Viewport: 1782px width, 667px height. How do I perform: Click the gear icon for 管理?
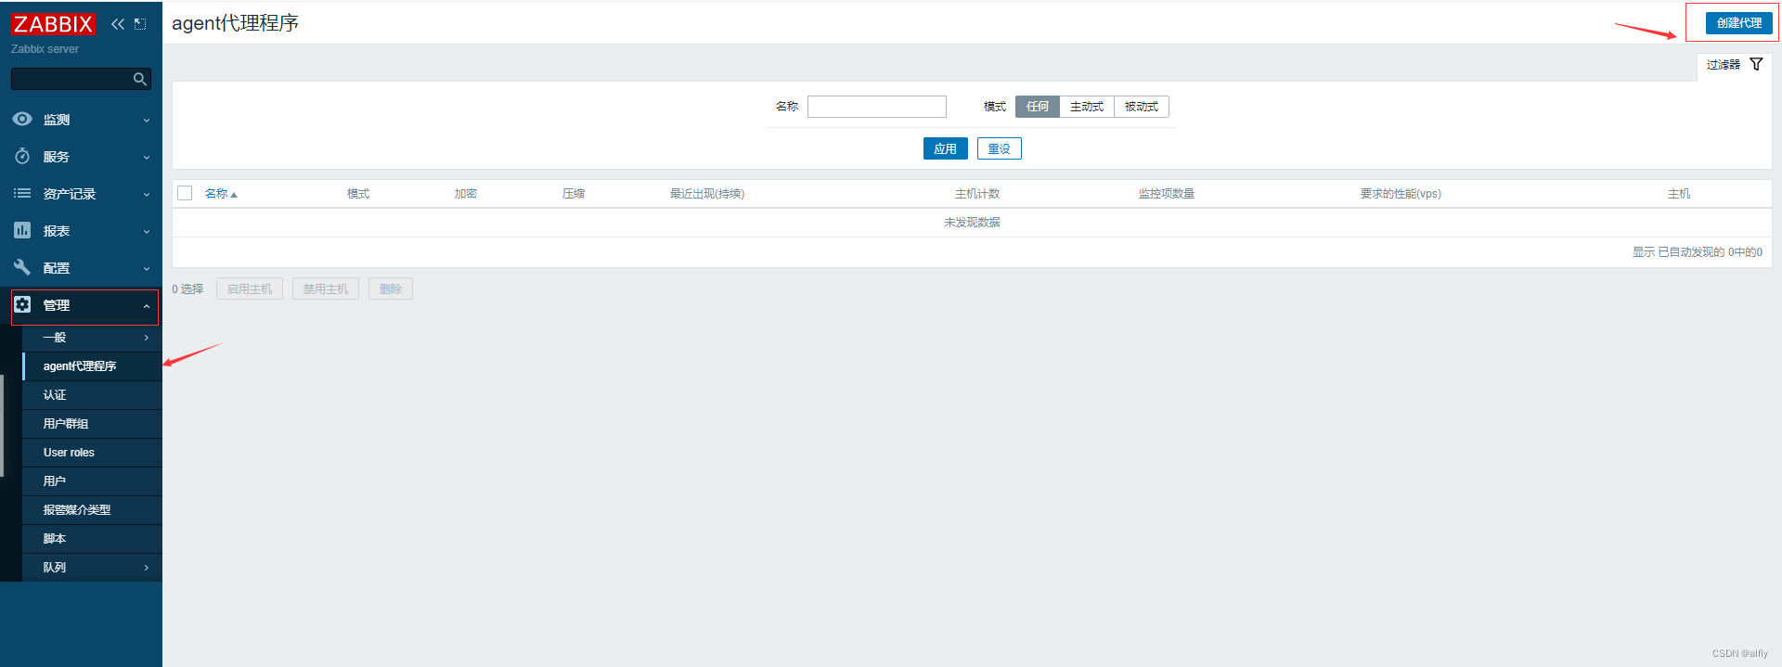pos(22,304)
